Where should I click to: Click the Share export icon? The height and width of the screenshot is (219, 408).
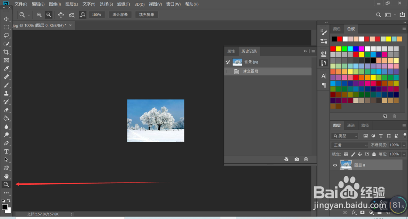402,15
